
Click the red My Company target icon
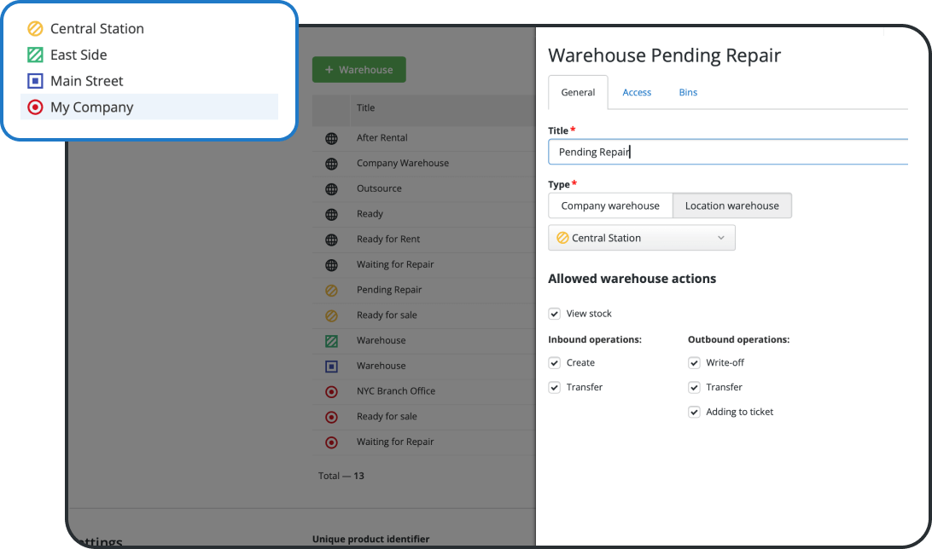coord(34,107)
